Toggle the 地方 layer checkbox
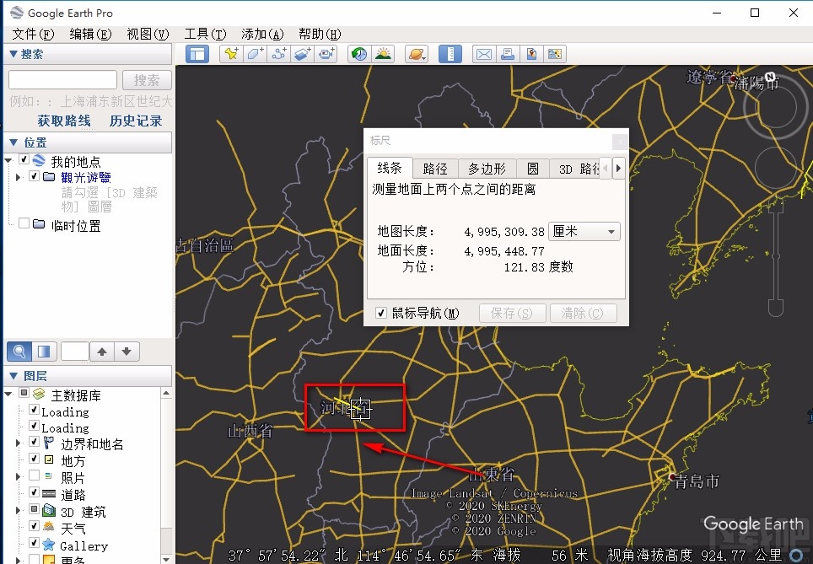Screen dimensions: 813x564 pos(34,459)
